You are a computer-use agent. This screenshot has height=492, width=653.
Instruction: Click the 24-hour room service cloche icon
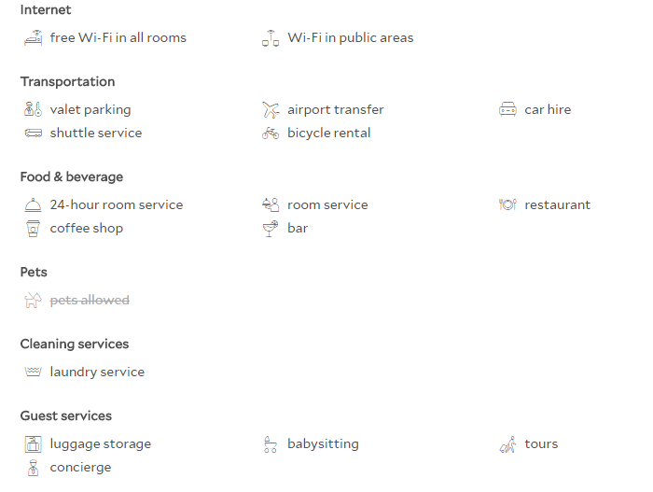tap(34, 204)
